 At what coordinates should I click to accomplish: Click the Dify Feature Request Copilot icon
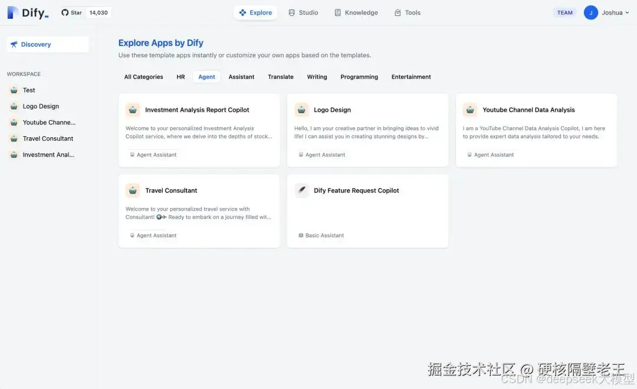coord(301,190)
